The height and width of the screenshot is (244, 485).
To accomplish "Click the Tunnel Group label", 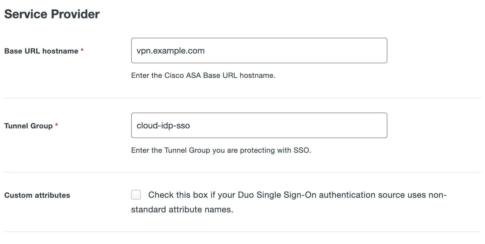I will [x=28, y=126].
